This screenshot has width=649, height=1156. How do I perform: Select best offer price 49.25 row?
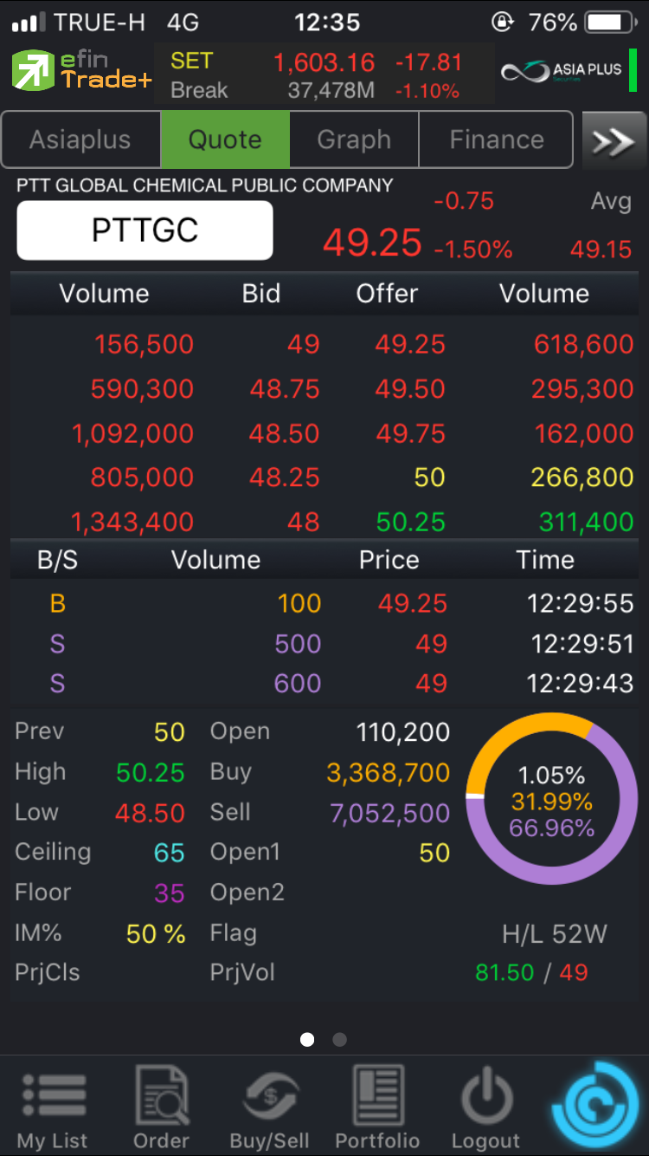[410, 345]
